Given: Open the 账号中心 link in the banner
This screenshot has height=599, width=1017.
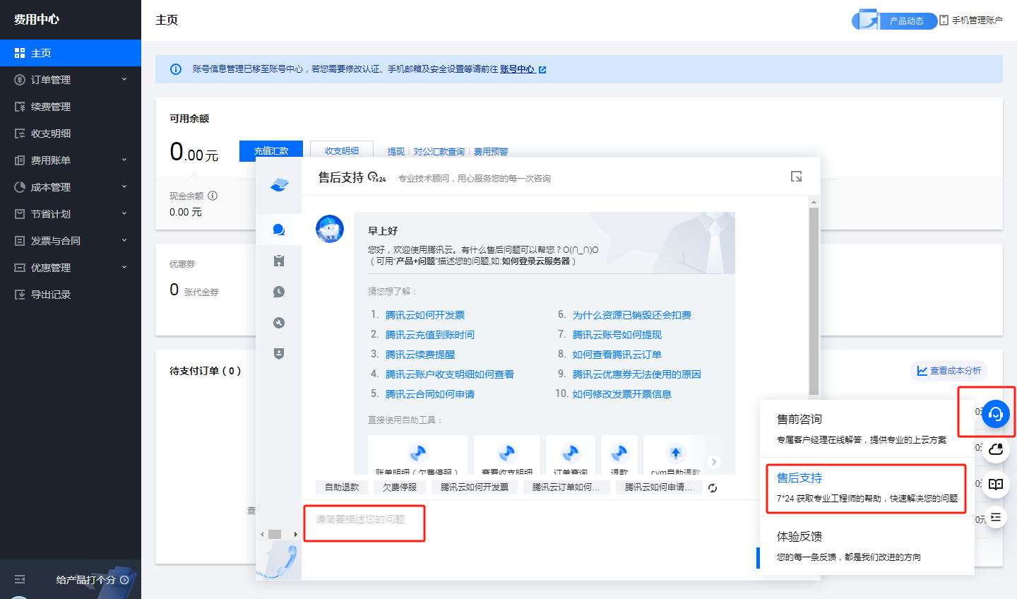Looking at the screenshot, I should 517,69.
